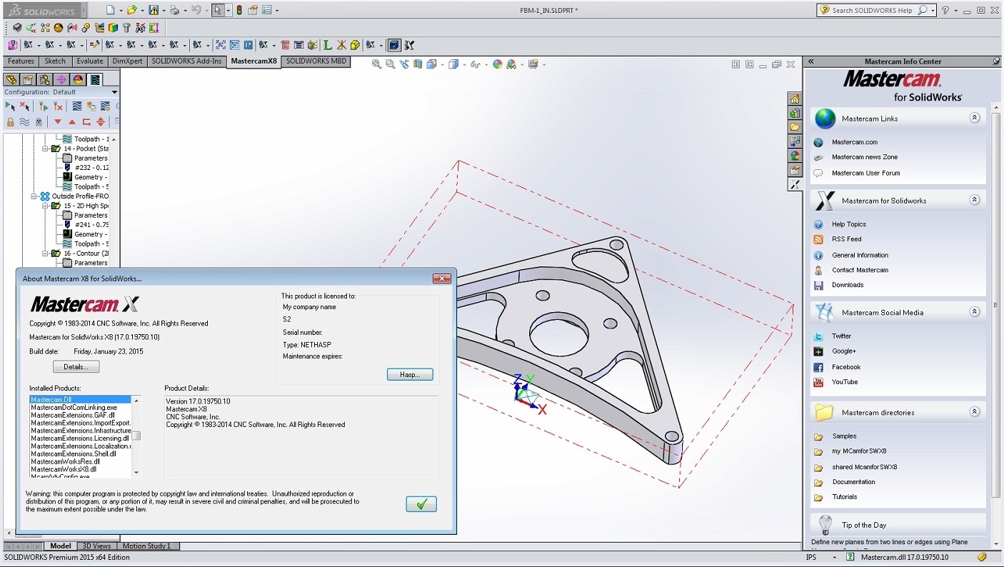
Task: Open the Evaluate tab
Action: 90,61
